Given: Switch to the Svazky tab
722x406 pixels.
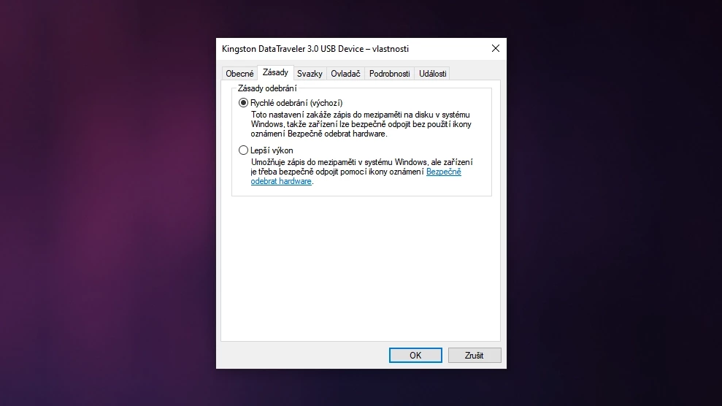Looking at the screenshot, I should [x=310, y=74].
